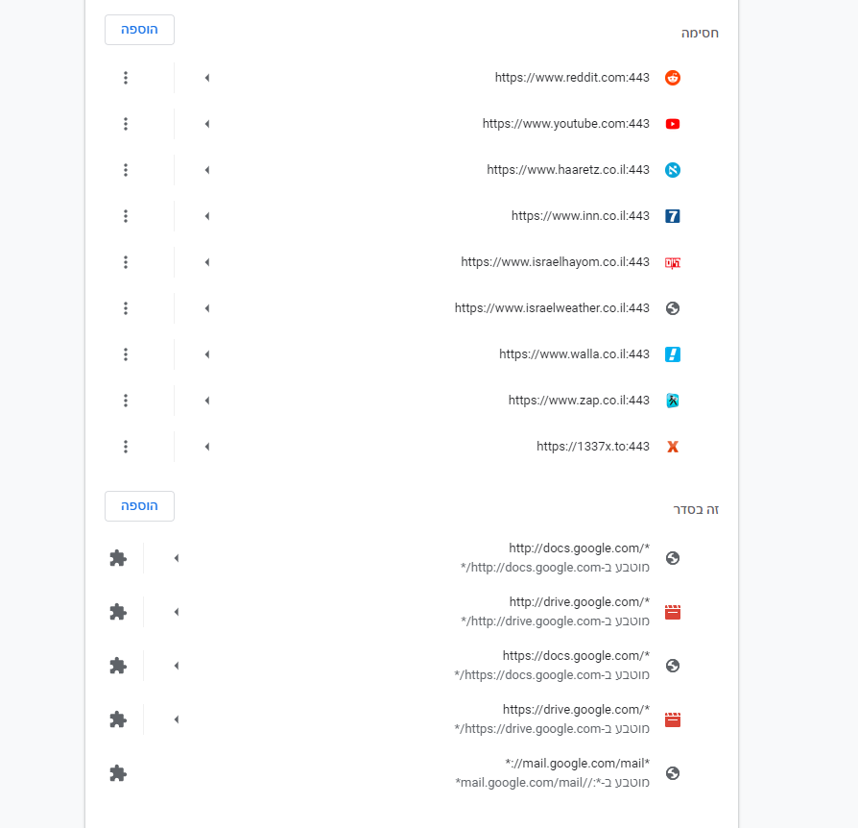Expand details arrow for inn.co.il
858x828 pixels.
click(x=207, y=216)
